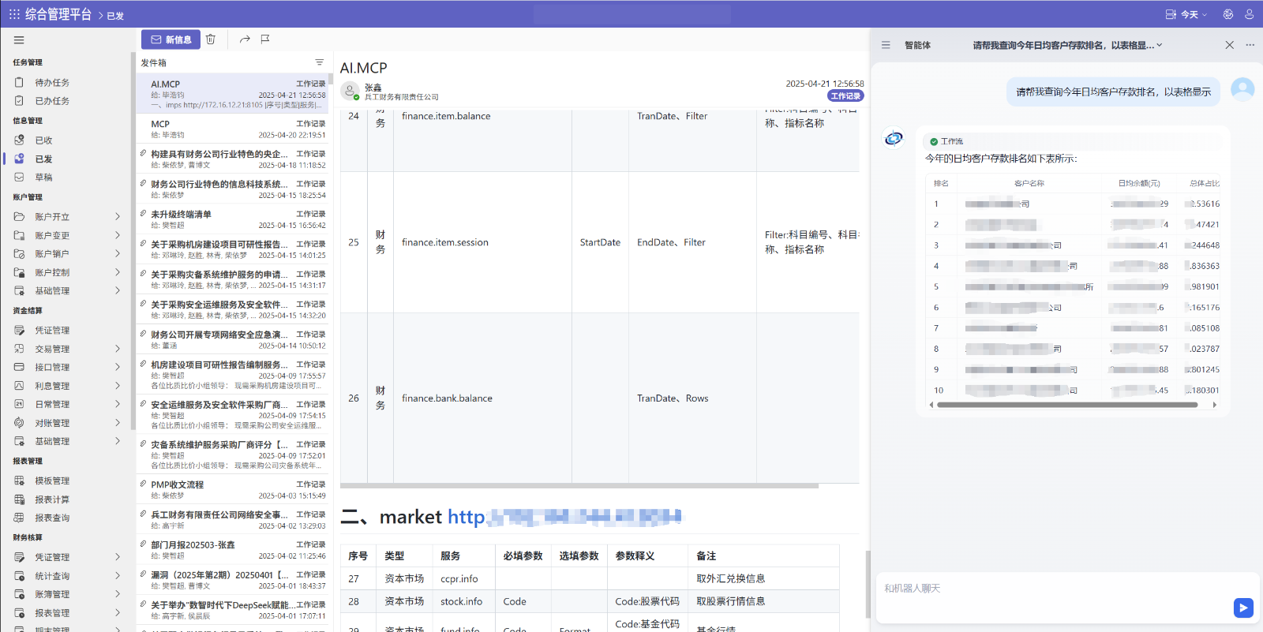This screenshot has width=1263, height=632.
Task: Click the forward arrow icon in toolbar
Action: (x=245, y=39)
